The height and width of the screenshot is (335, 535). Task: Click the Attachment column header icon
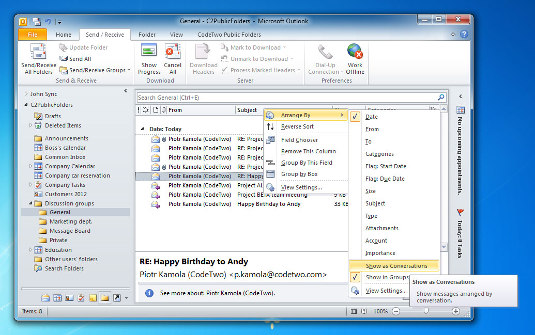163,110
